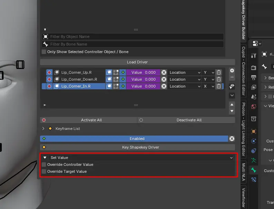Delete the Lip_Corner_Up.R driver with trash icon

(x=219, y=72)
